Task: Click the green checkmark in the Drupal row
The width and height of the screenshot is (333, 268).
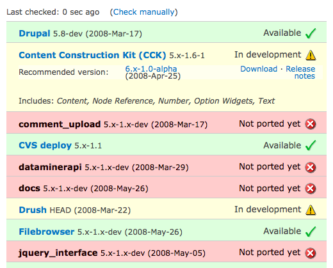Action: pyautogui.click(x=311, y=33)
